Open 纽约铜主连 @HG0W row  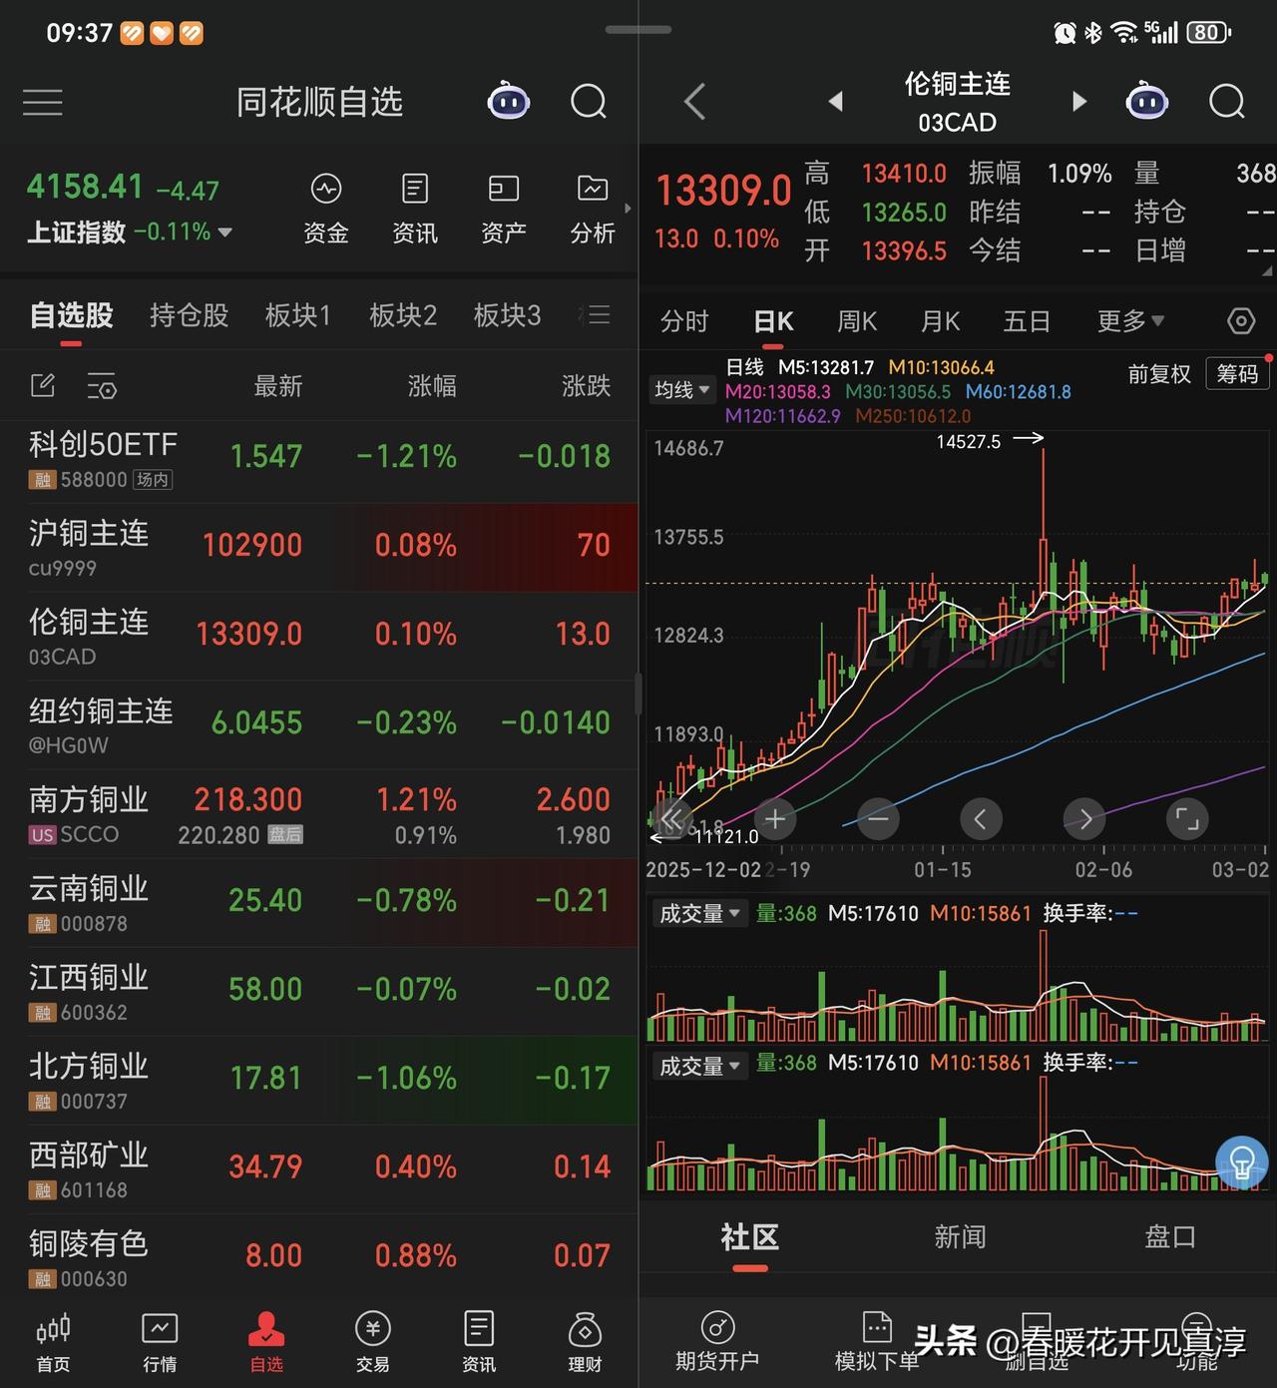coord(319,725)
